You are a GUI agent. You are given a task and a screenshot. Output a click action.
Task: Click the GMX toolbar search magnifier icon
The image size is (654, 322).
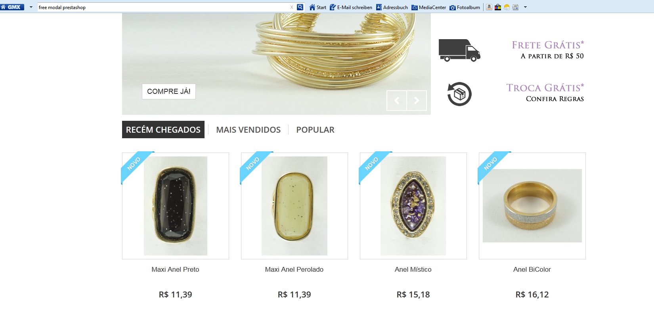pyautogui.click(x=300, y=7)
